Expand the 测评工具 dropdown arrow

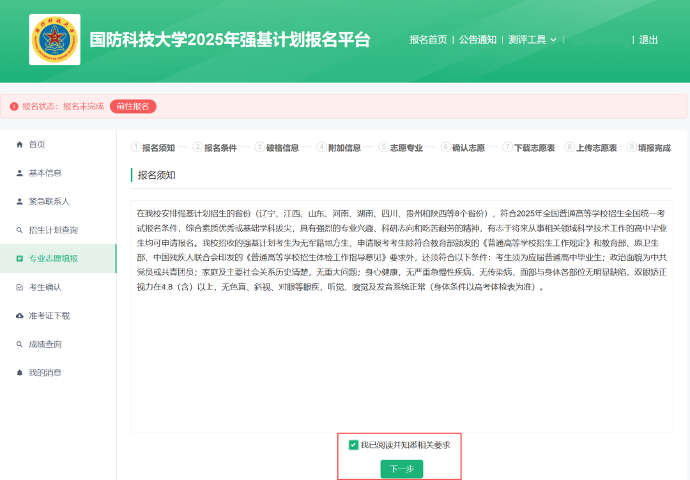pyautogui.click(x=553, y=40)
